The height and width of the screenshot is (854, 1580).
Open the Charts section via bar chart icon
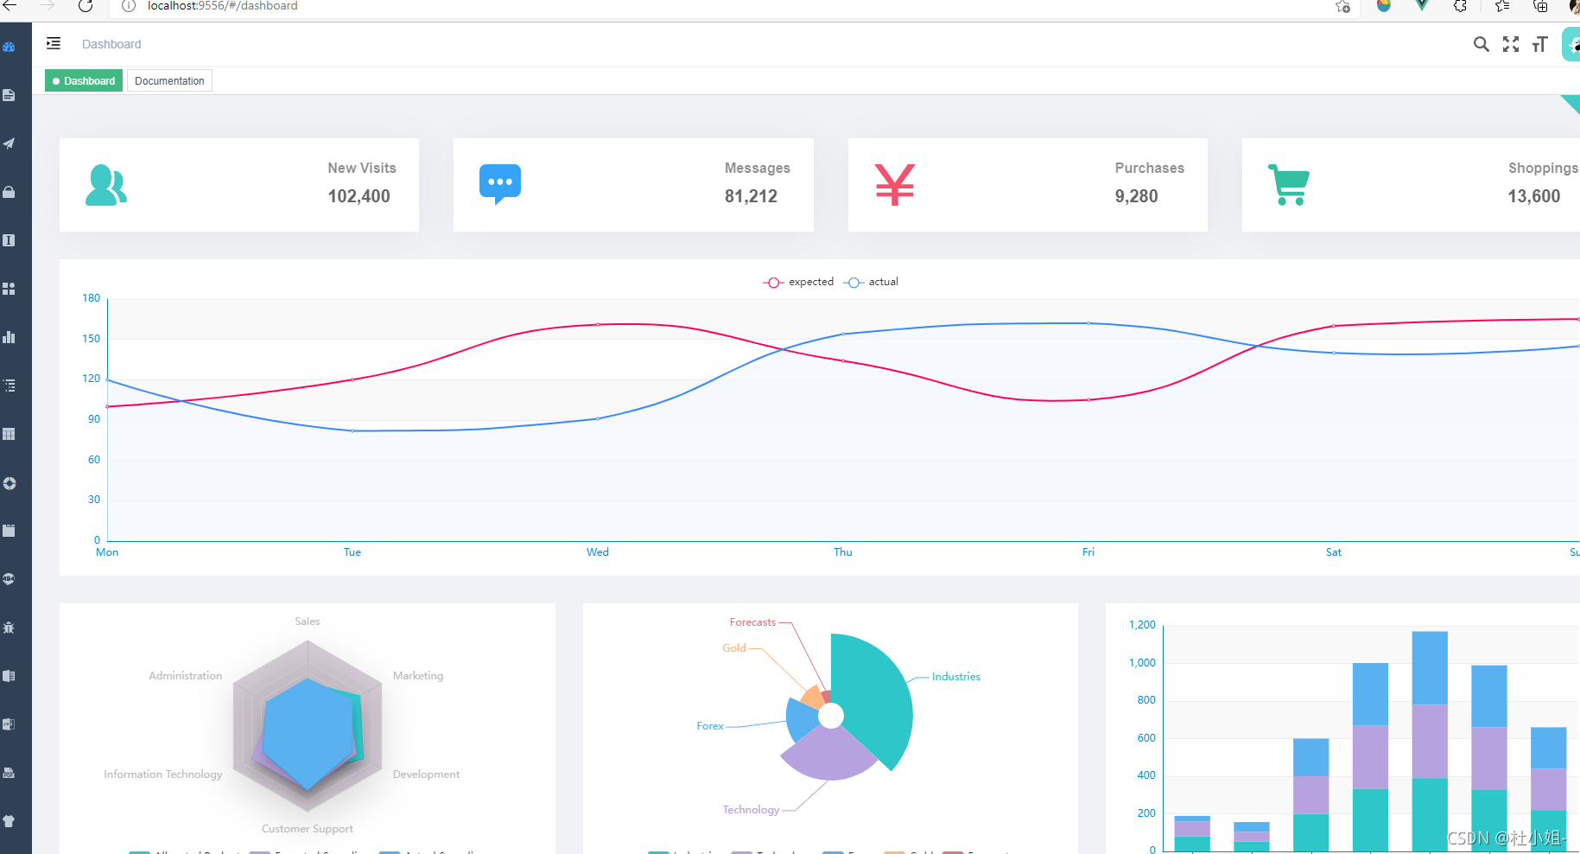click(10, 337)
